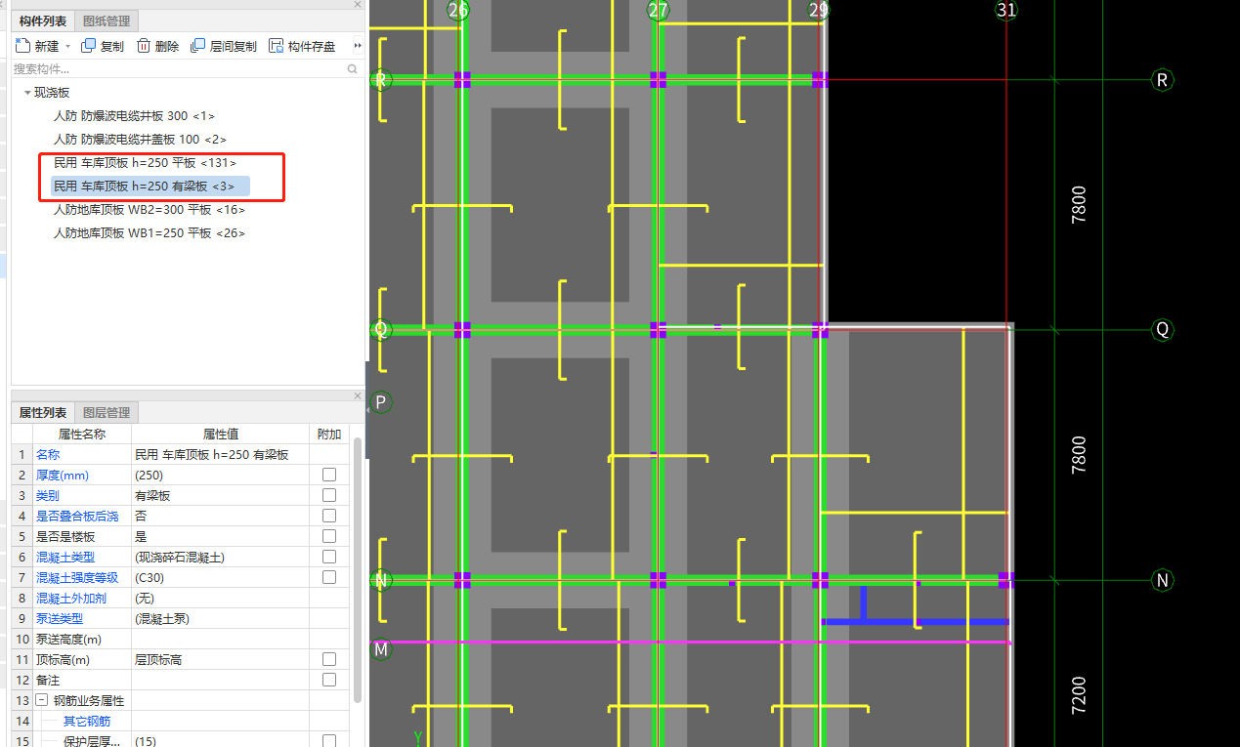Toggle the 是否叠合板后浇 附加 checkbox
1240x747 pixels.
(329, 516)
